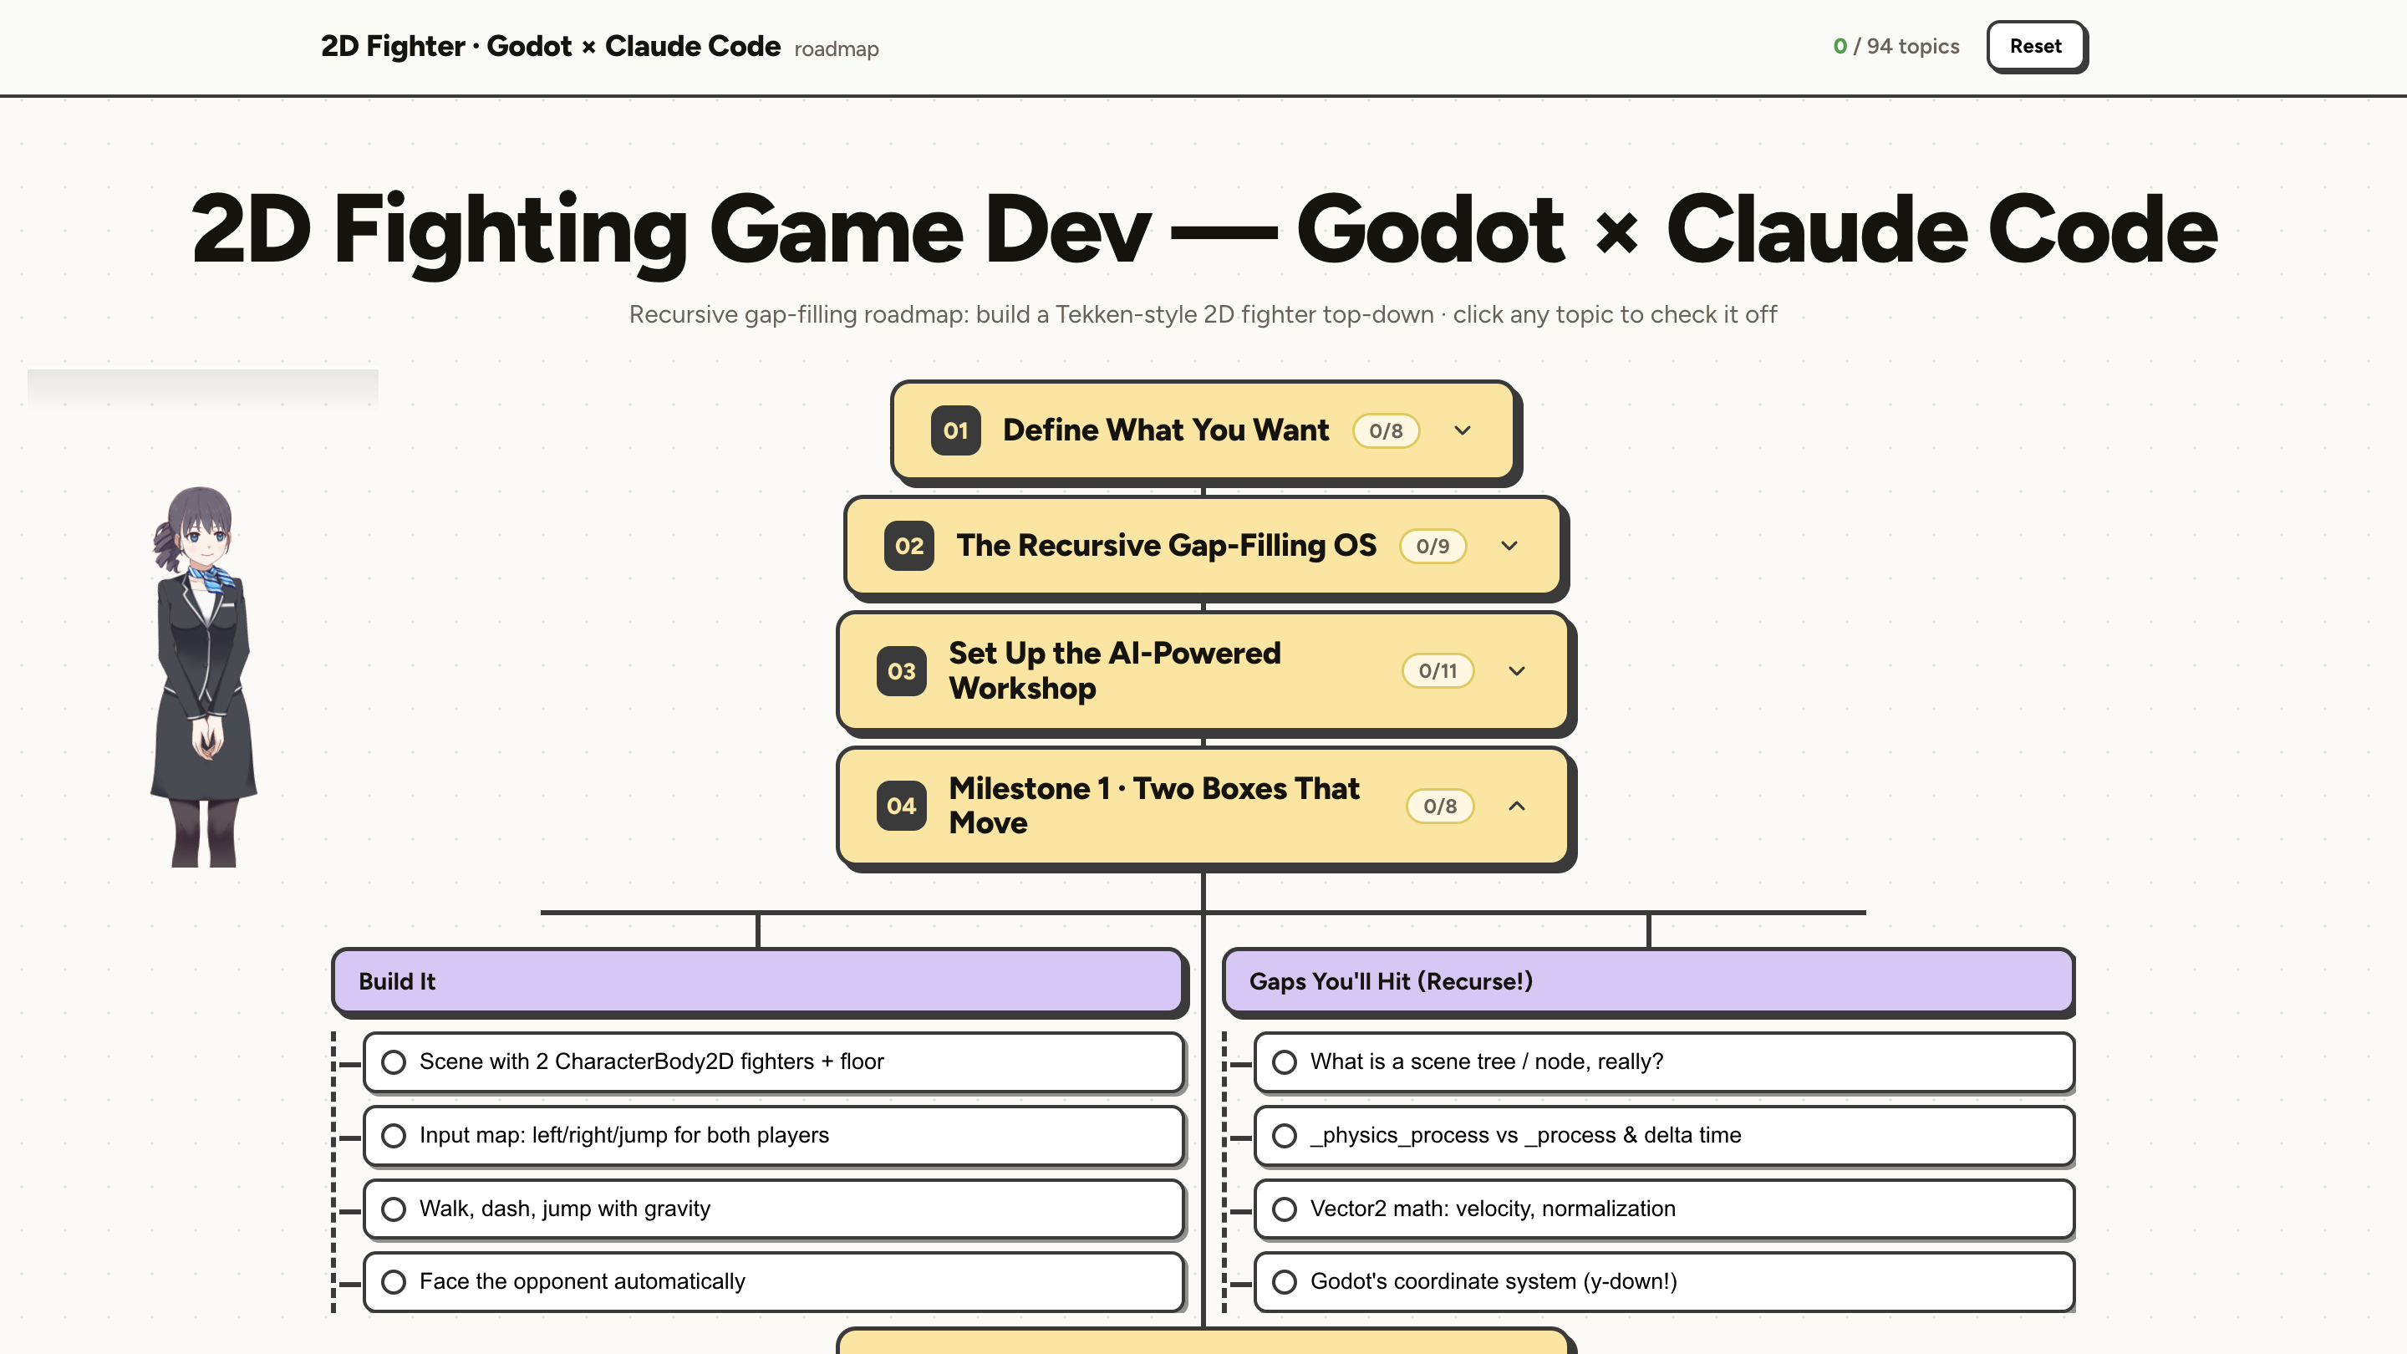Click the 0 / 94 topics counter
Viewport: 2407px width, 1354px height.
tap(1896, 46)
